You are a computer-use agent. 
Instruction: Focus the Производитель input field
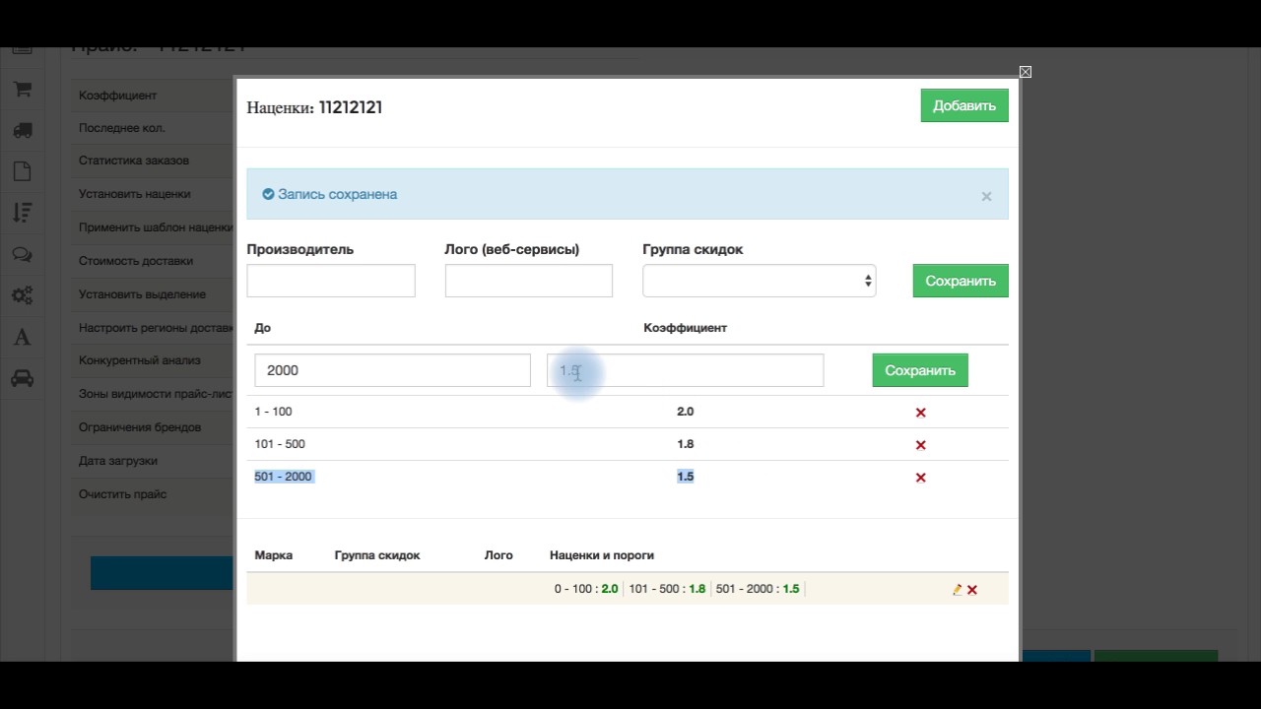pyautogui.click(x=331, y=281)
